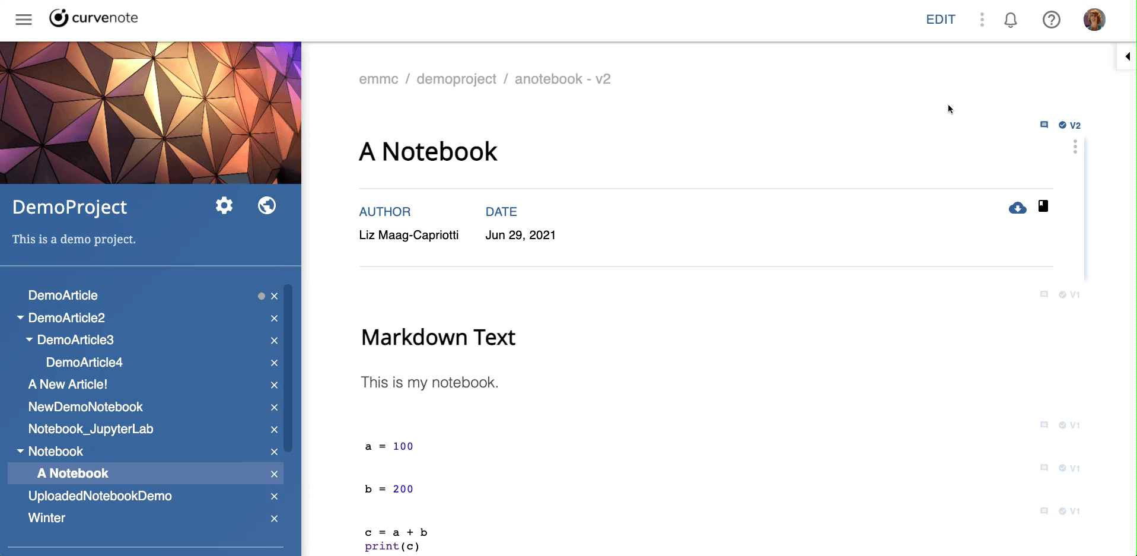Go to demoproject in the breadcrumb
This screenshot has height=556, width=1137.
click(x=456, y=79)
